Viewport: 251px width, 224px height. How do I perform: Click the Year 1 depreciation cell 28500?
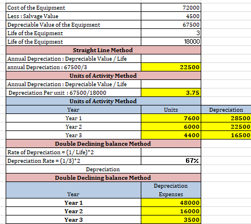coord(226,118)
